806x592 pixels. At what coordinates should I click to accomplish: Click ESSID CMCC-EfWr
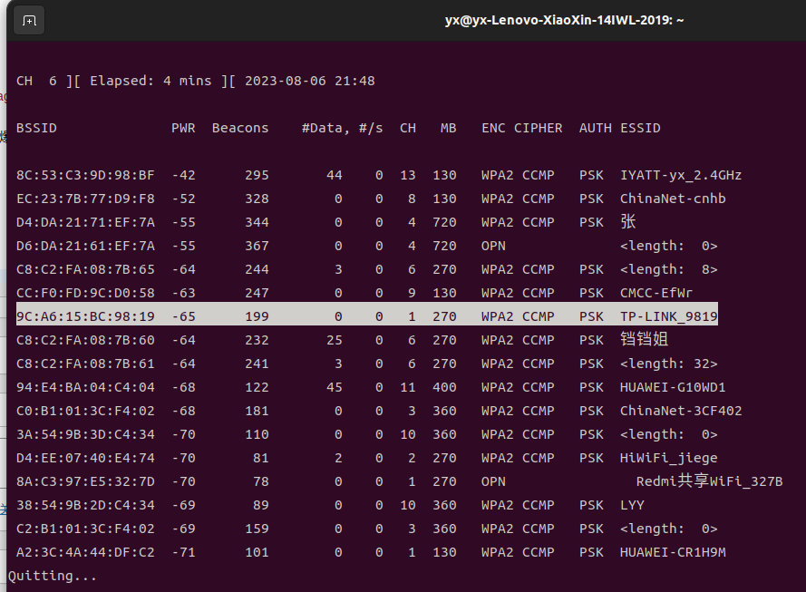click(656, 294)
